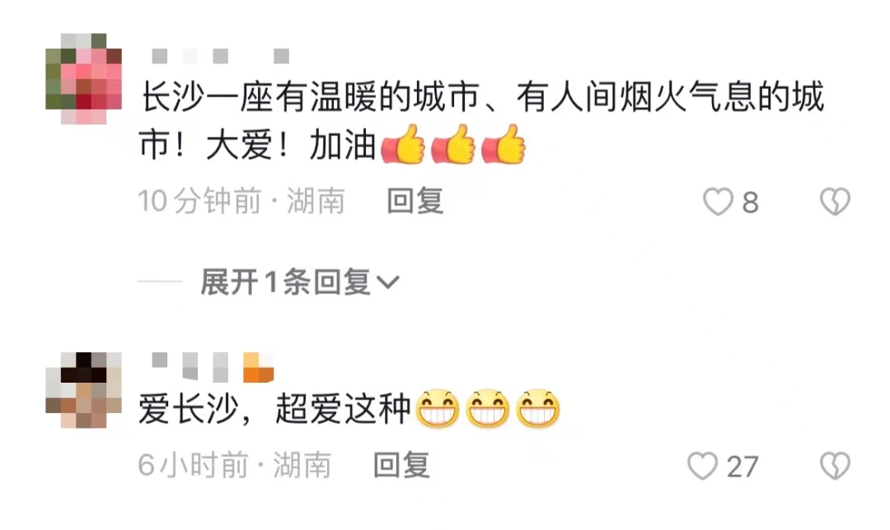Image resolution: width=890 pixels, height=530 pixels.
Task: Dislike the Changsha warm city comment
Action: 835,202
